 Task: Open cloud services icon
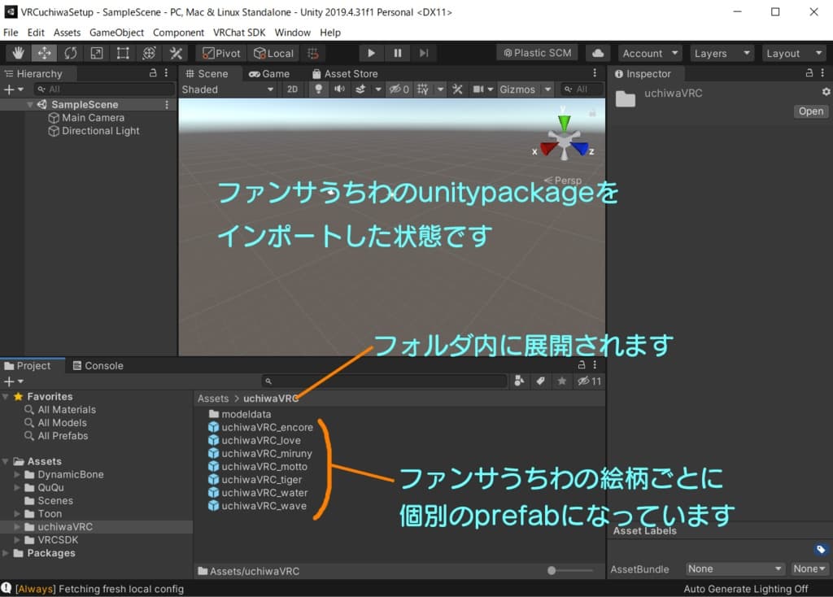(x=598, y=53)
